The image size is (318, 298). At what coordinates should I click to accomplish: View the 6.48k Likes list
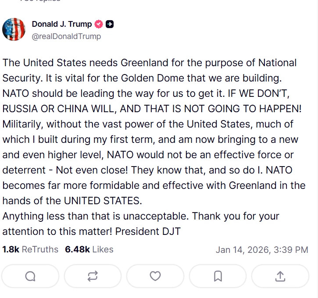pyautogui.click(x=89, y=249)
